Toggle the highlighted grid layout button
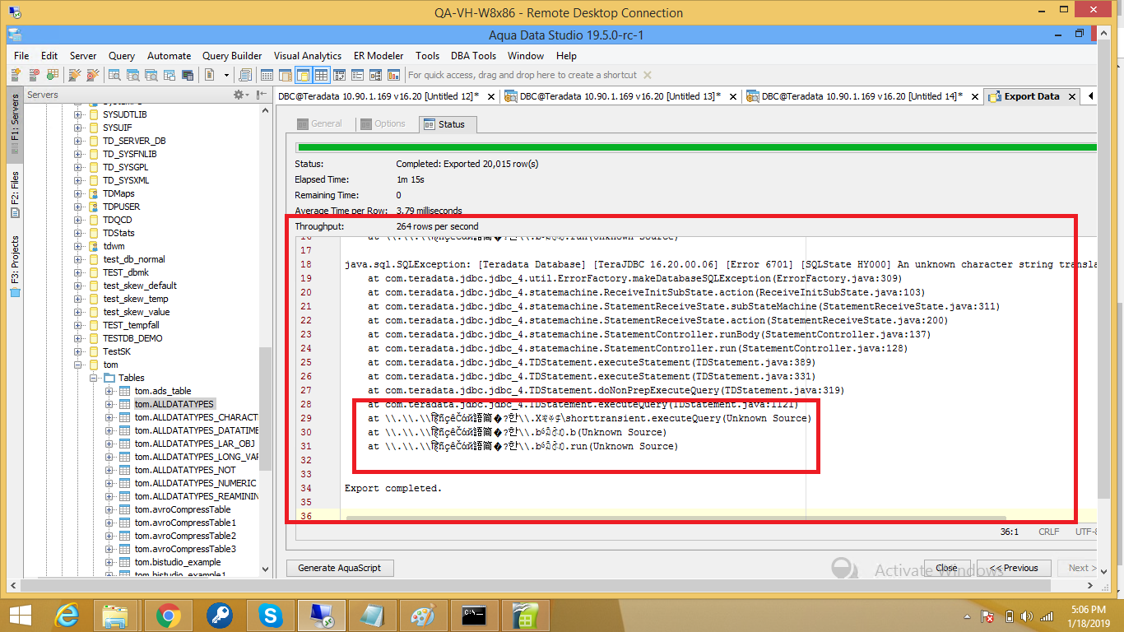Screen dimensions: 1124x632 point(321,75)
